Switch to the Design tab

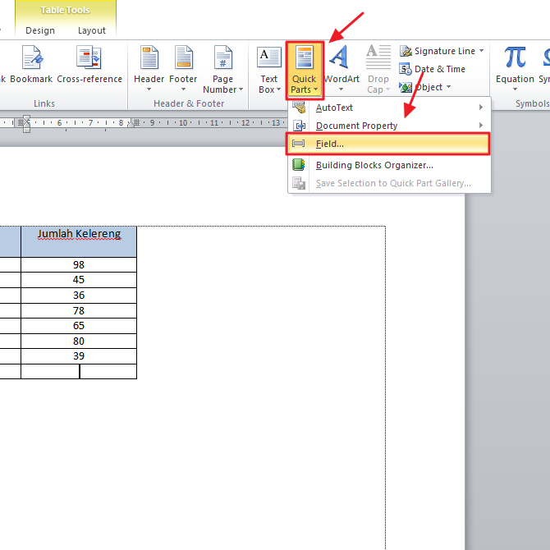coord(40,30)
